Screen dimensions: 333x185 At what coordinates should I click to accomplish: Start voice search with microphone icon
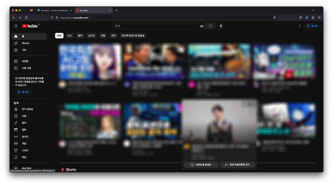221,26
